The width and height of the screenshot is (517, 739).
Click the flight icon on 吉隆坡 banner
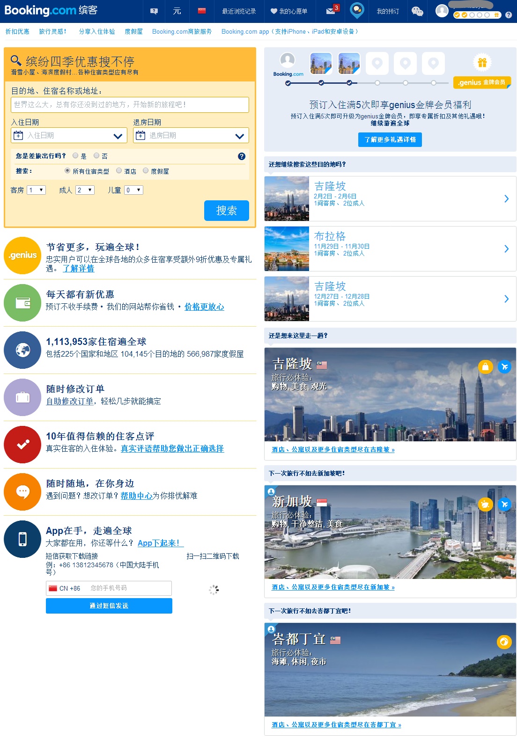504,366
